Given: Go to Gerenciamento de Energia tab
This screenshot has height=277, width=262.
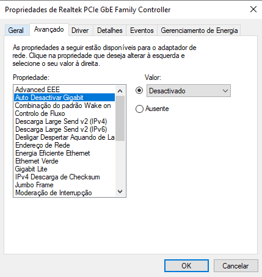Looking at the screenshot, I should [199, 31].
